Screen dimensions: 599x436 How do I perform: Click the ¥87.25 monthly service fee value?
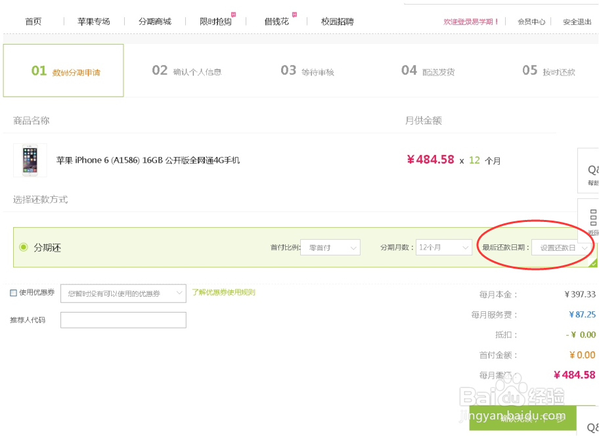pos(582,315)
